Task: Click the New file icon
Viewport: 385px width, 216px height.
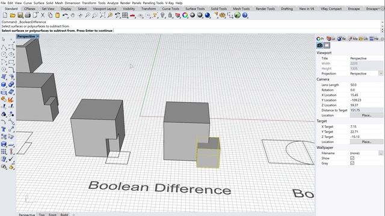Action: (5, 16)
